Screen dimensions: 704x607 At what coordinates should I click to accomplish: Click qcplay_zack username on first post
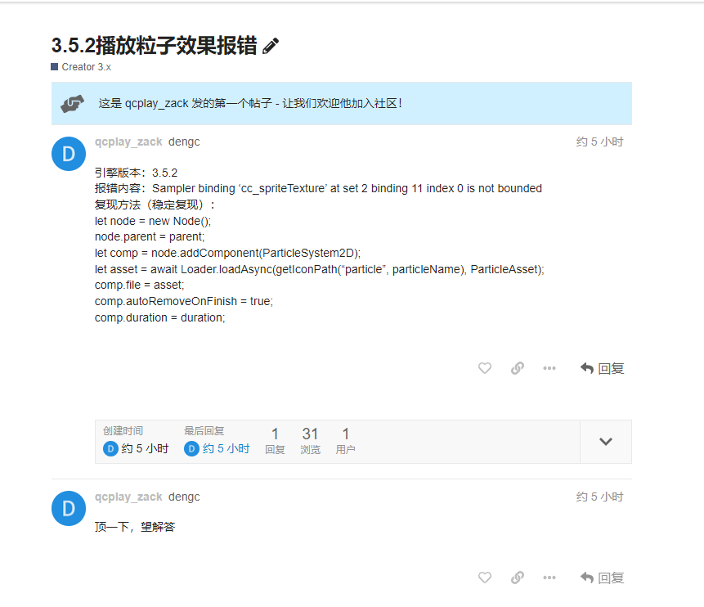click(128, 142)
